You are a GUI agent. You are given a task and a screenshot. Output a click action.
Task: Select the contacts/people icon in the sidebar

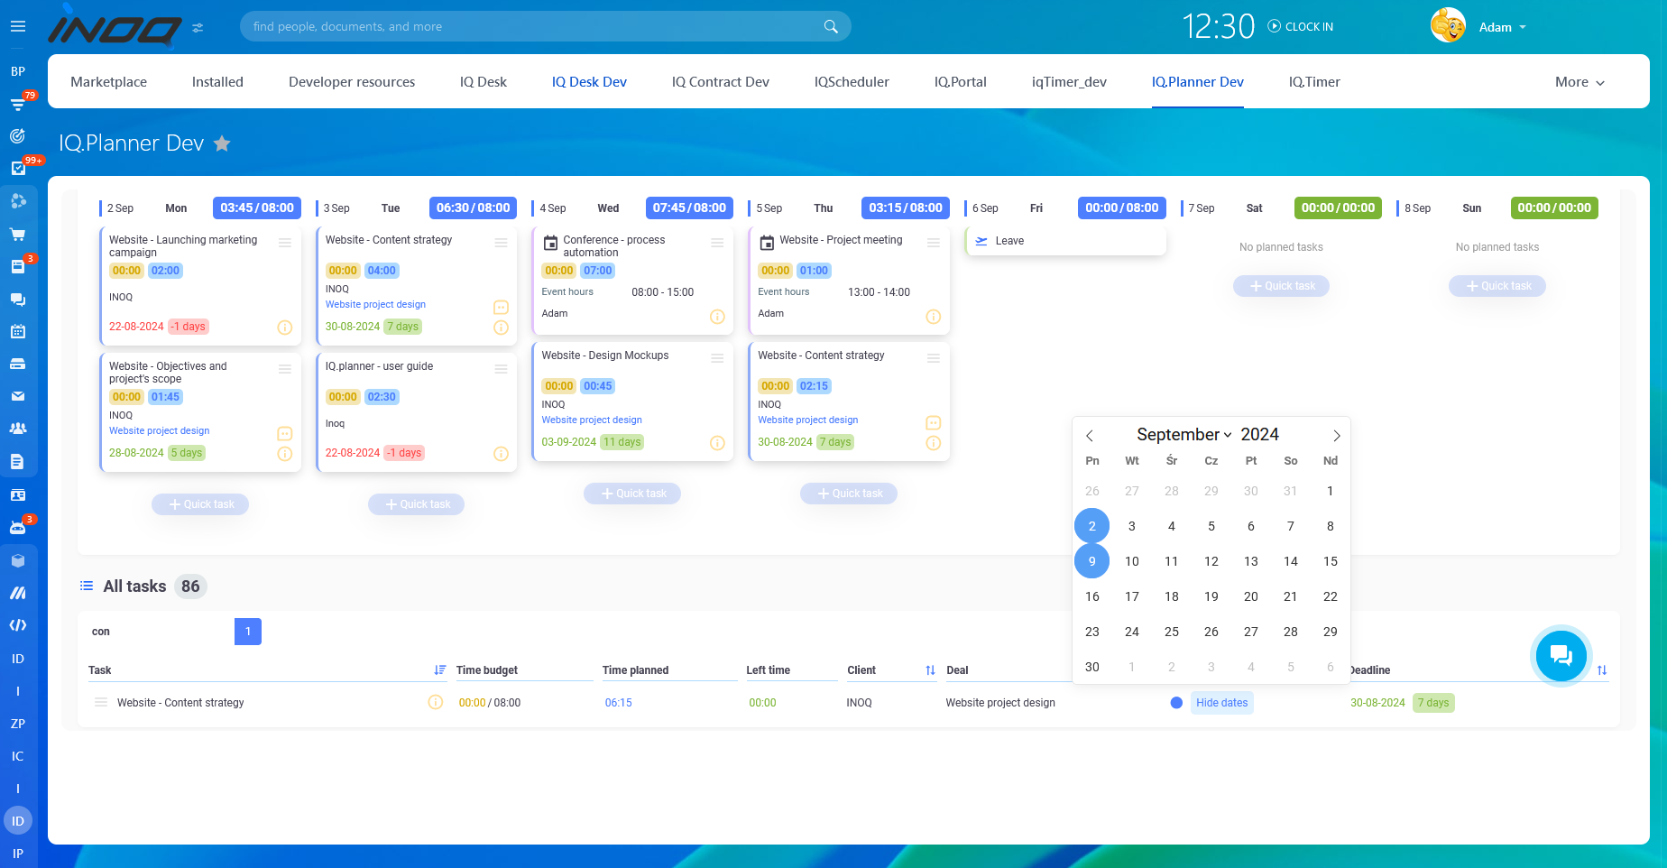pyautogui.click(x=18, y=429)
